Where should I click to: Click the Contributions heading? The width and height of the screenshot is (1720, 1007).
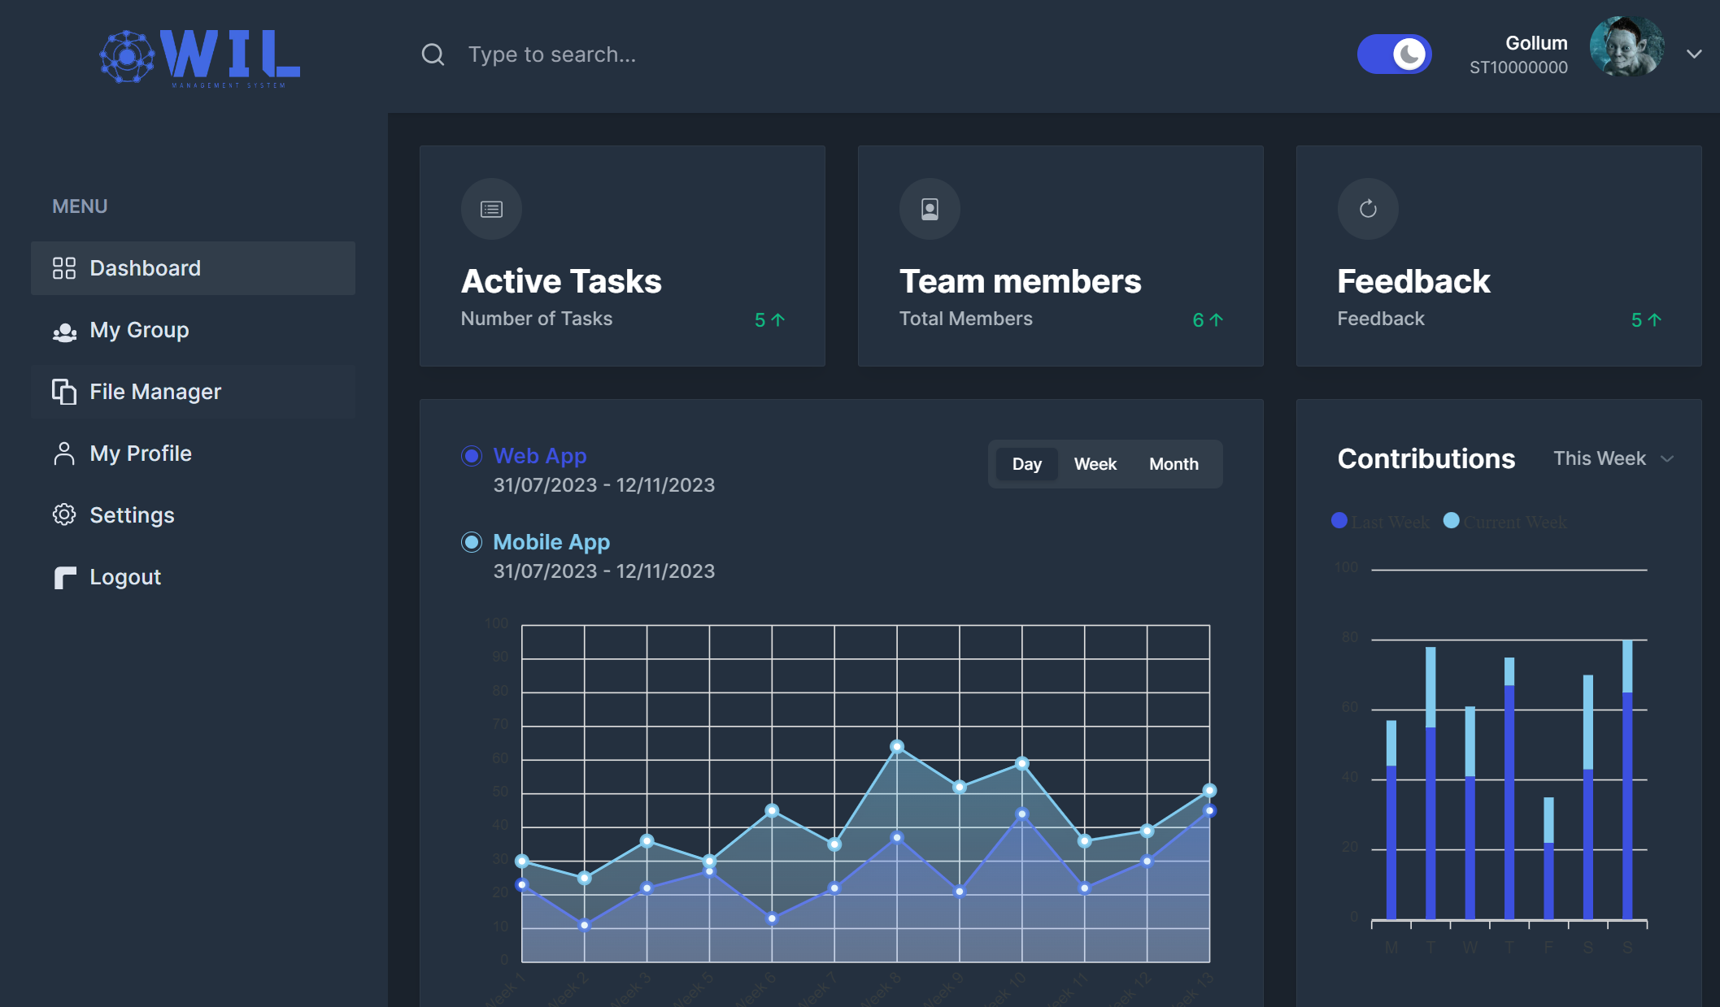1426,458
